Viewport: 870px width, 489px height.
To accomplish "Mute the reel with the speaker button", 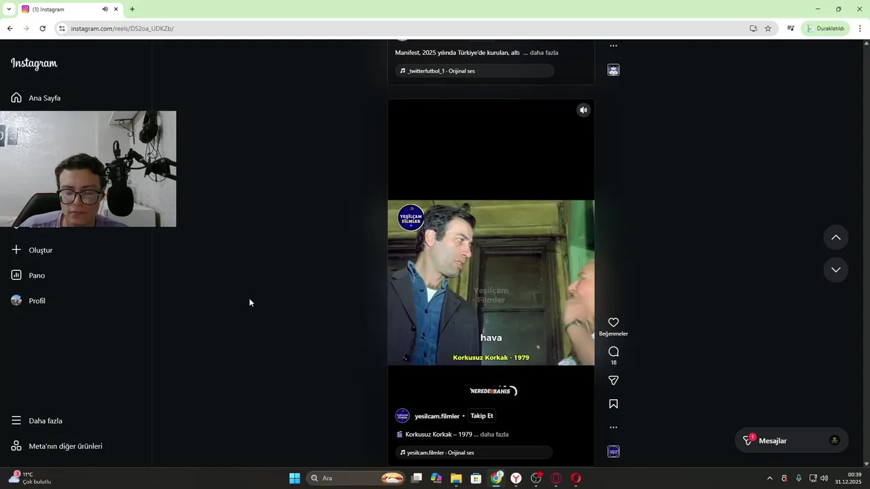I will [x=583, y=110].
